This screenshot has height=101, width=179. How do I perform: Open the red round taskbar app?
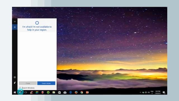point(43,92)
